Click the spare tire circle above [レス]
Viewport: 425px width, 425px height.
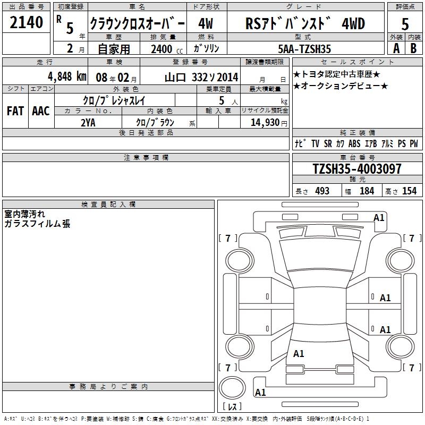pos(232,387)
